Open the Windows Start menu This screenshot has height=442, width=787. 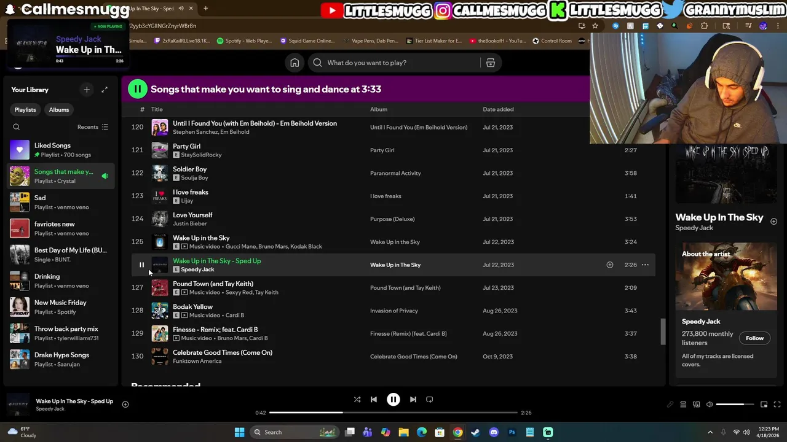click(239, 432)
